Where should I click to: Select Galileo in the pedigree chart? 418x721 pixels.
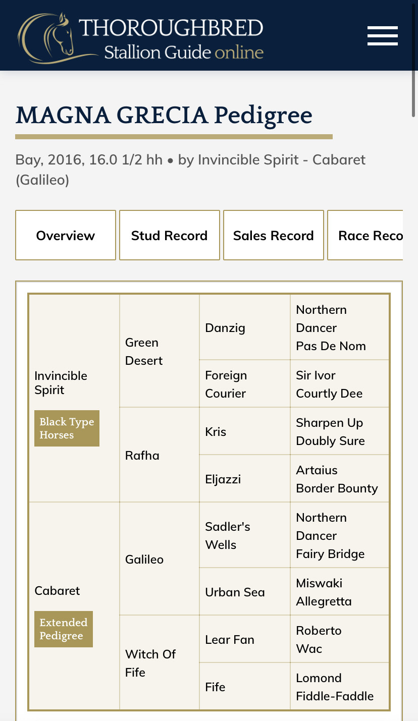[x=144, y=559]
